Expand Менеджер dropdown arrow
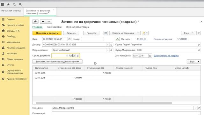This screenshot has width=204, height=115. pyautogui.click(x=195, y=108)
